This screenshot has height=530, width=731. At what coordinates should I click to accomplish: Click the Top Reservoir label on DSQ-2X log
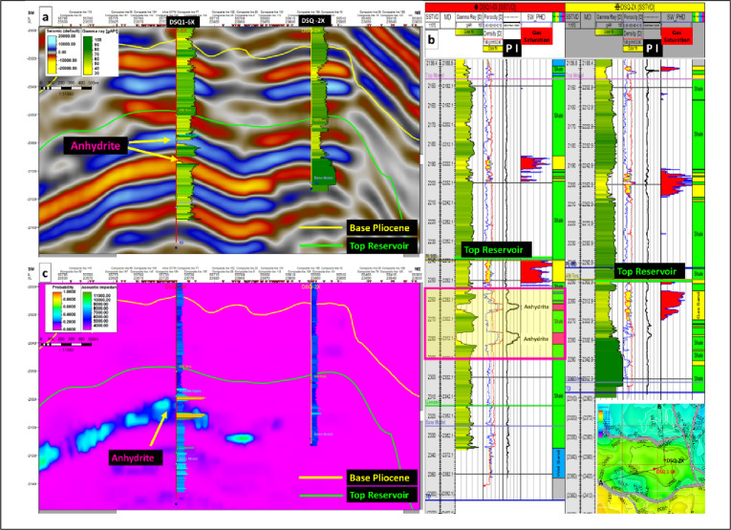[x=647, y=271]
